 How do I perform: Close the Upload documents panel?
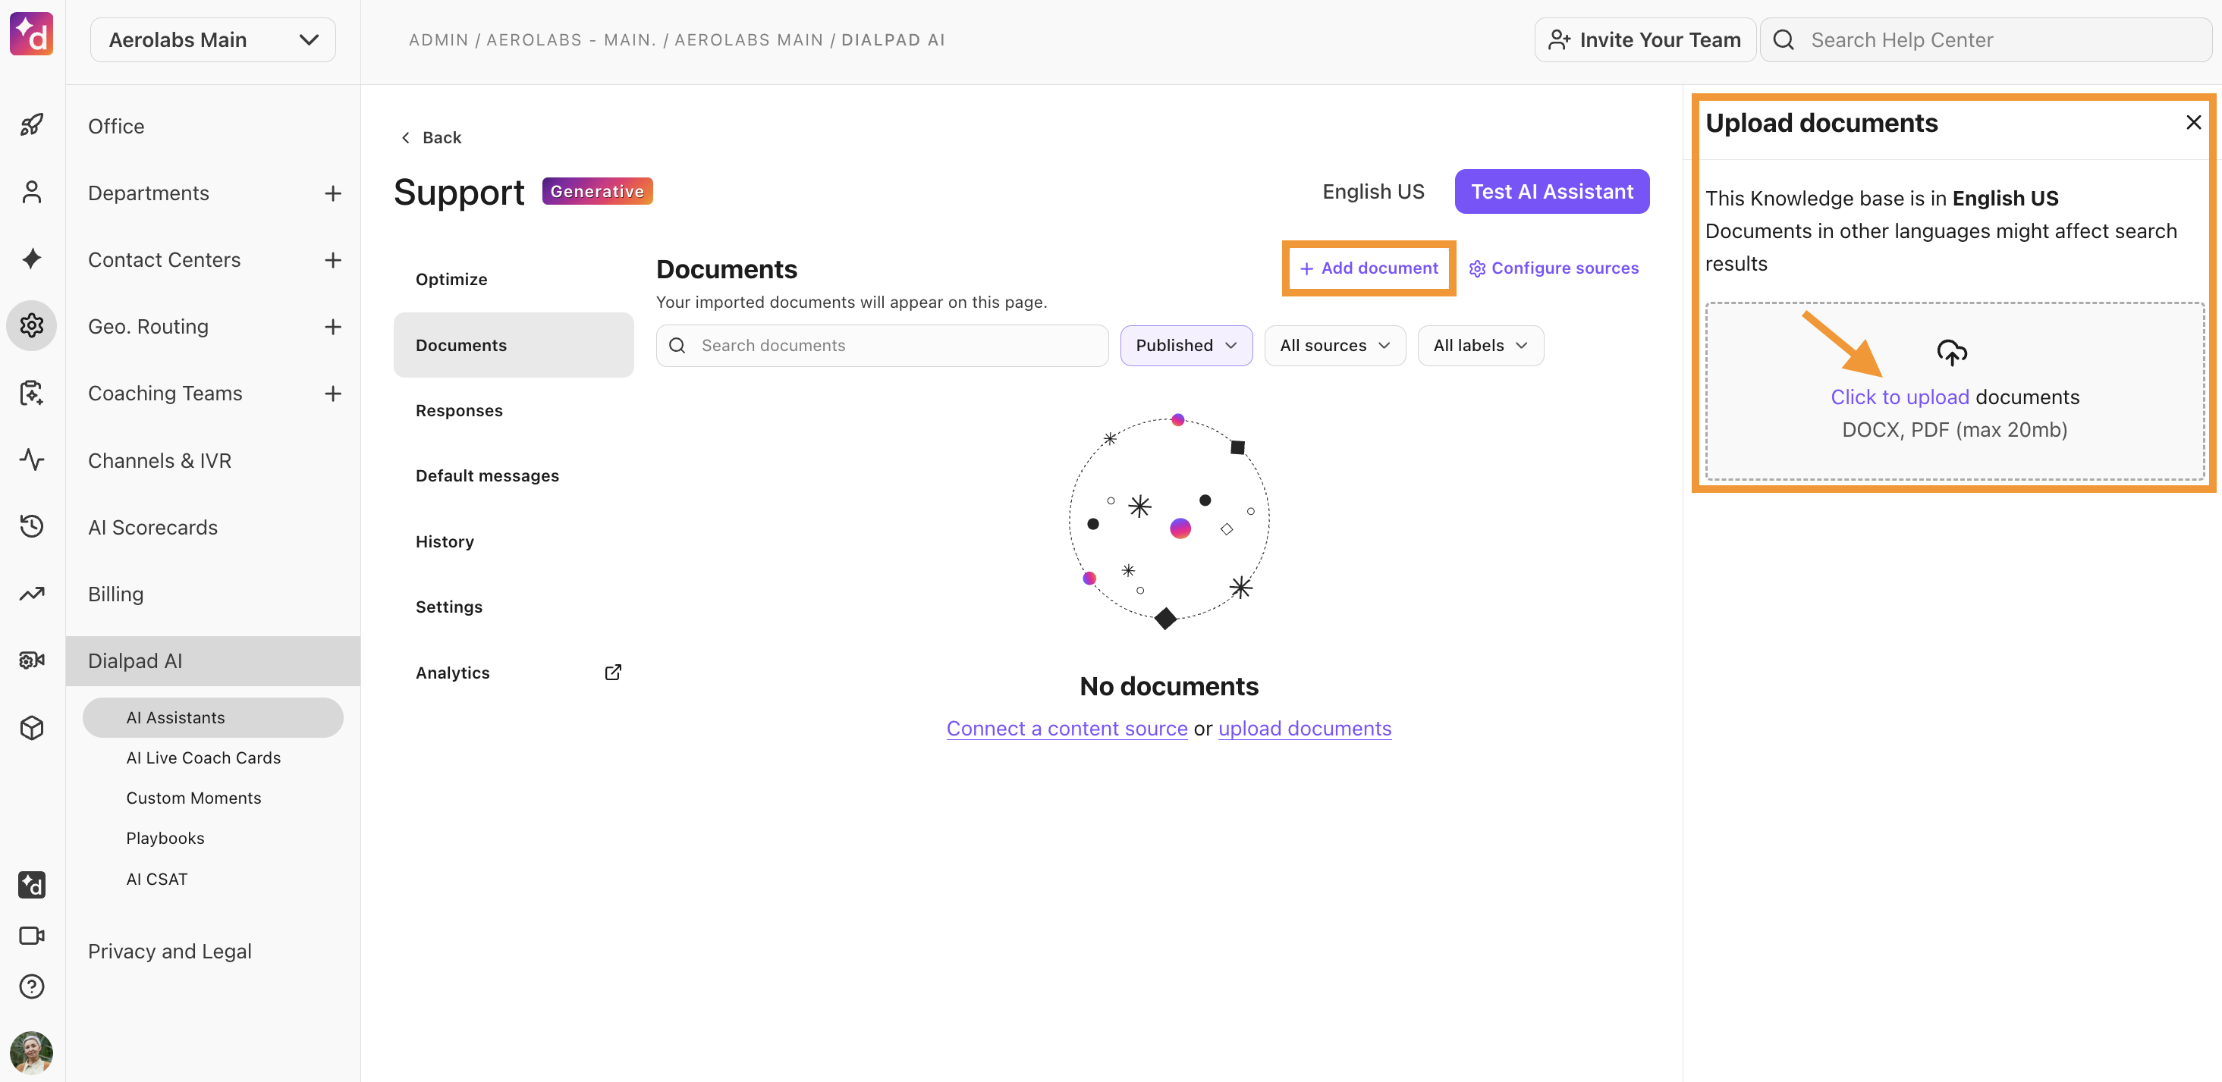click(x=2193, y=122)
